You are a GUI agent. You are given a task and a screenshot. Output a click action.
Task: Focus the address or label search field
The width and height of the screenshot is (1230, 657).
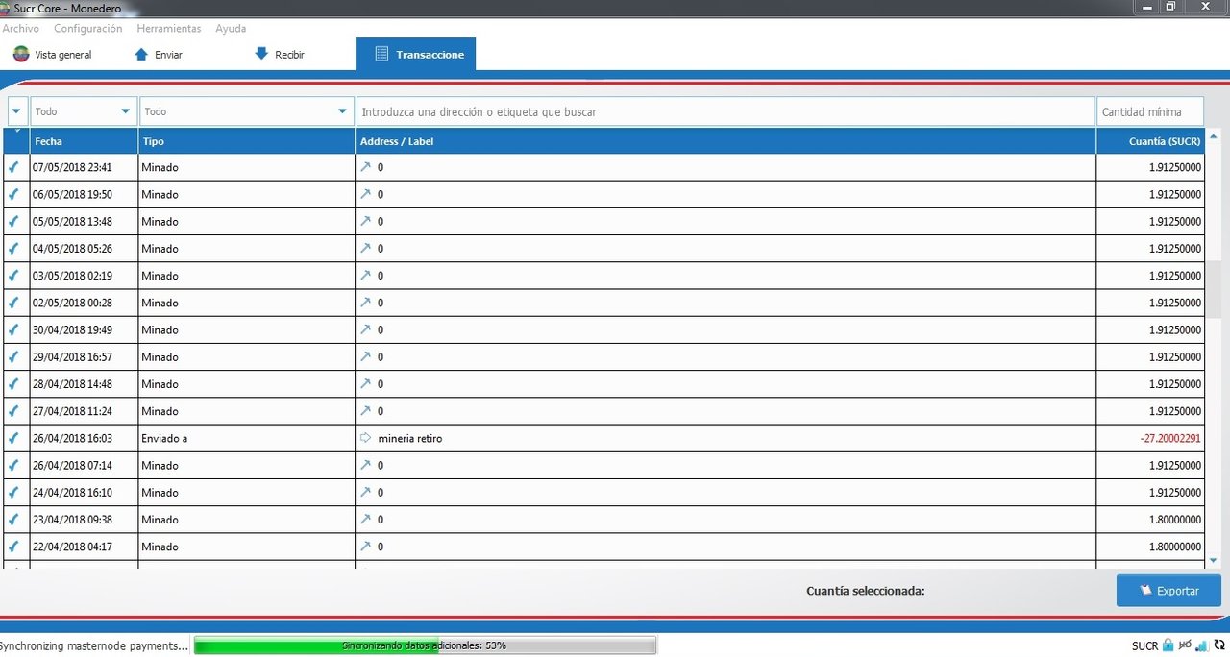[726, 111]
